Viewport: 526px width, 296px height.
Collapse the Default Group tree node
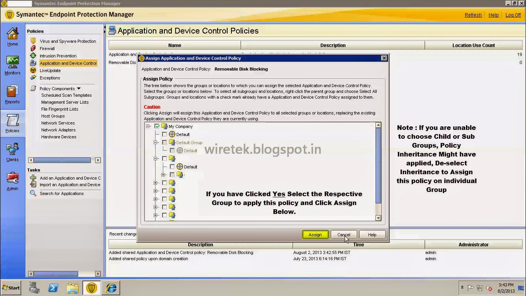(x=156, y=142)
